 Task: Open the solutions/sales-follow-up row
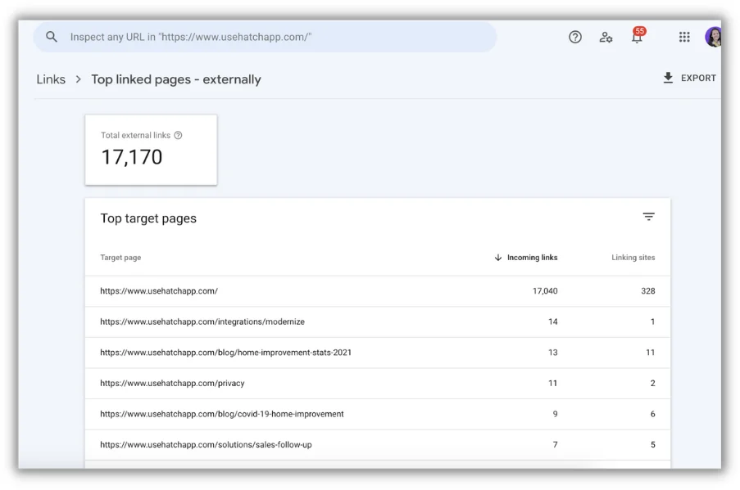pyautogui.click(x=378, y=445)
